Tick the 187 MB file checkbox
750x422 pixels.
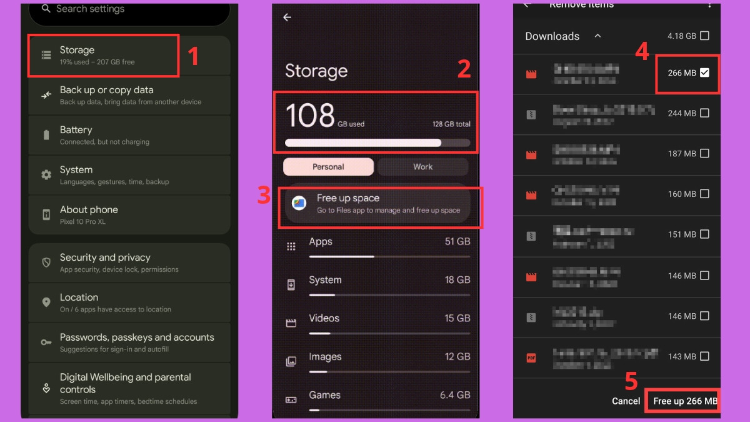pos(704,153)
